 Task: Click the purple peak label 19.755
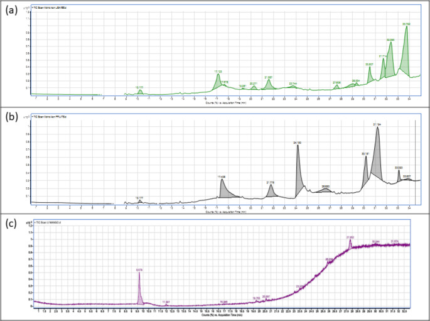tap(256, 298)
